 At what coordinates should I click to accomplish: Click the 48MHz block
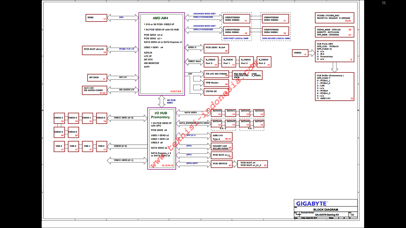pos(300,53)
